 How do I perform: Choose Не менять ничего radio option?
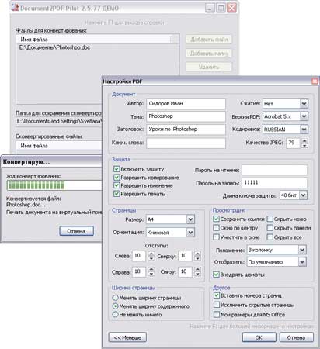[x=116, y=315]
